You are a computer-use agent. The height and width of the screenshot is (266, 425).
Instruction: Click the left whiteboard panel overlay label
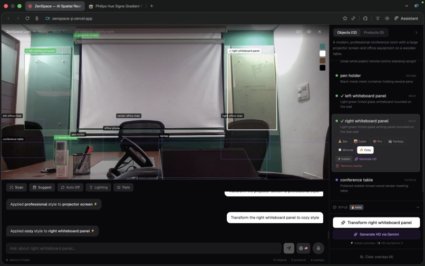pos(40,51)
